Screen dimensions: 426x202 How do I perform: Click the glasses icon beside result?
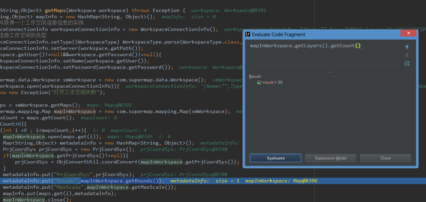click(x=259, y=82)
